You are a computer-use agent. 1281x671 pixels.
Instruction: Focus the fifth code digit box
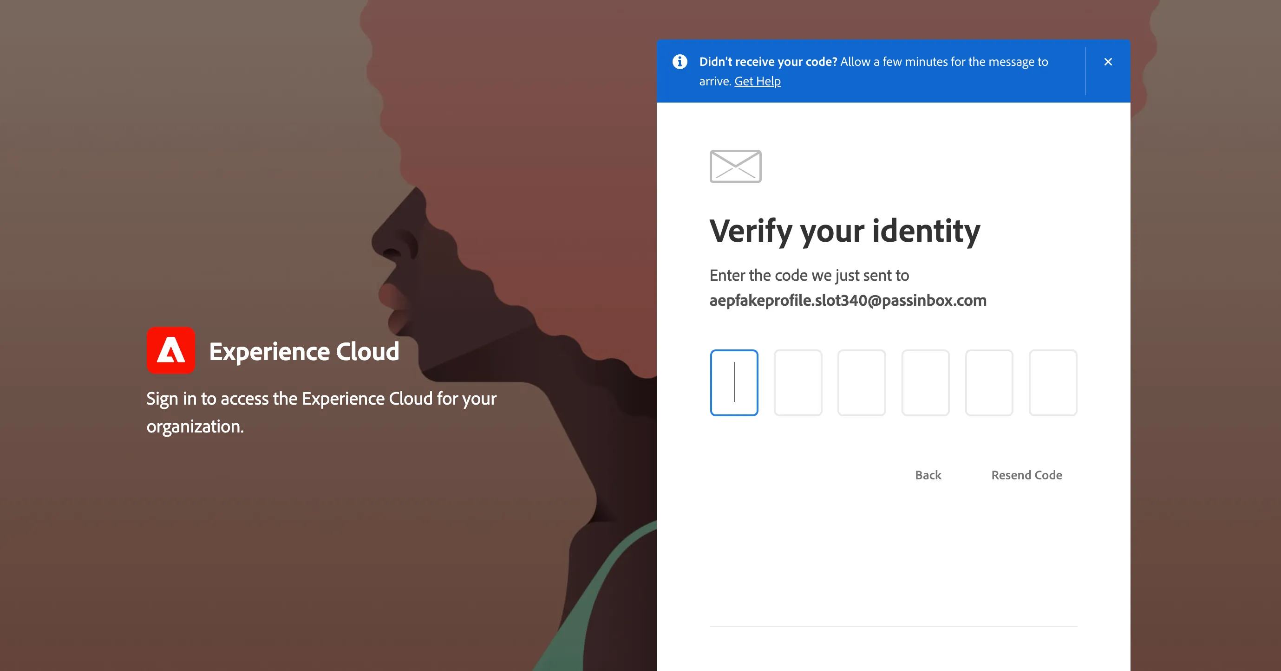(x=989, y=382)
